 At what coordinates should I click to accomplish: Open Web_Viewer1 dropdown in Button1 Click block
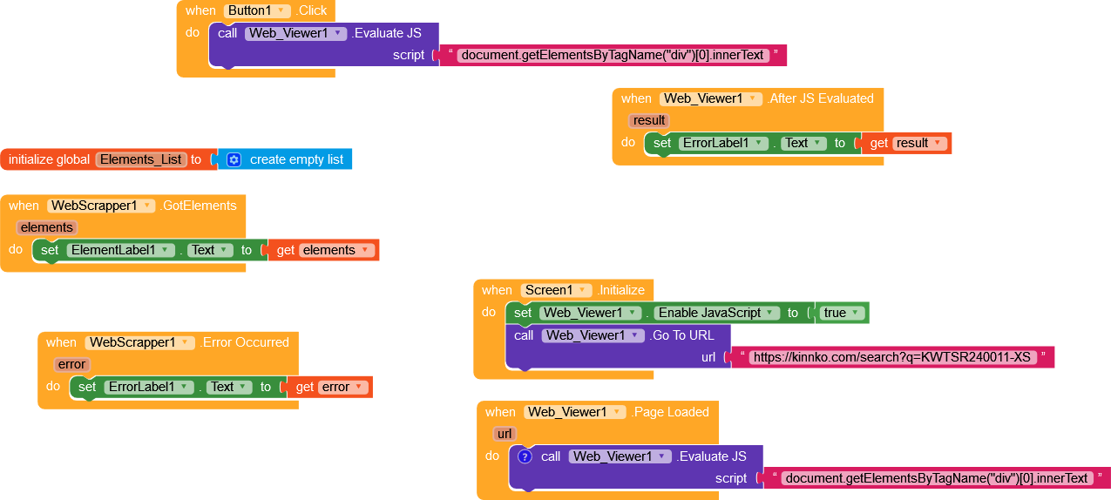[297, 33]
